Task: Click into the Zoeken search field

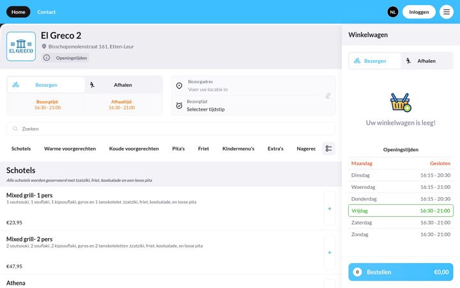Action: coord(171,129)
